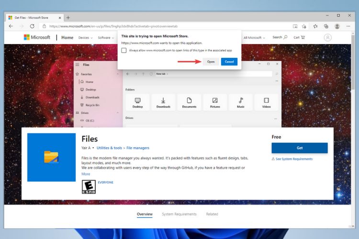Open Videos folder in the Files preview
This screenshot has width=359, height=239.
pos(266,102)
